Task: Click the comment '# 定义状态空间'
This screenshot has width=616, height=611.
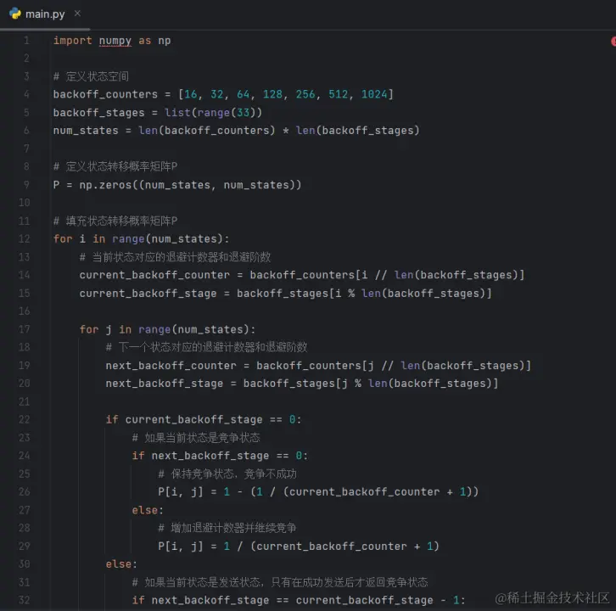Action: point(91,76)
